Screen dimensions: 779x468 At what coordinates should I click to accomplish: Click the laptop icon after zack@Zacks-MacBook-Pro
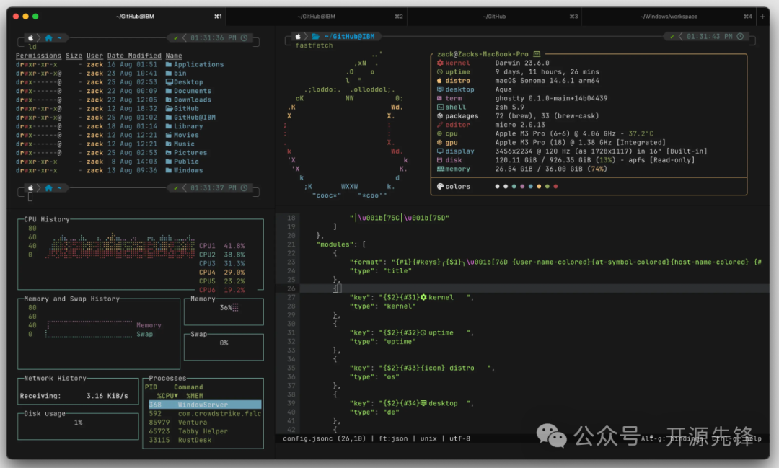click(x=537, y=54)
